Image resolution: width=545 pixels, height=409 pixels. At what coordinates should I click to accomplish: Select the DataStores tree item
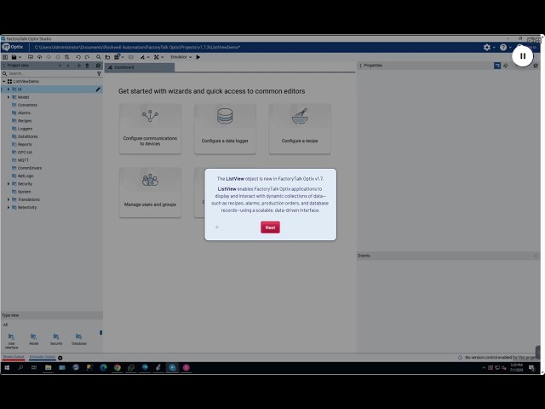tap(27, 136)
